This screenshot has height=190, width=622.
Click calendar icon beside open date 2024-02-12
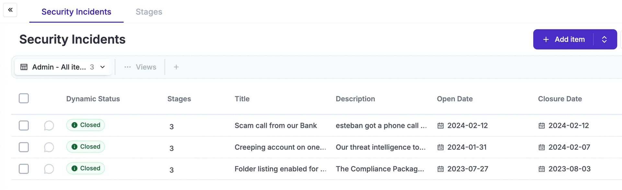pyautogui.click(x=441, y=126)
